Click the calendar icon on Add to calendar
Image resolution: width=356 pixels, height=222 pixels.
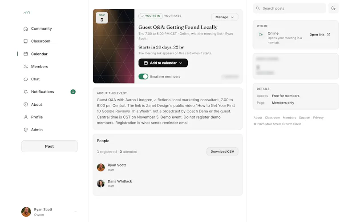146,63
